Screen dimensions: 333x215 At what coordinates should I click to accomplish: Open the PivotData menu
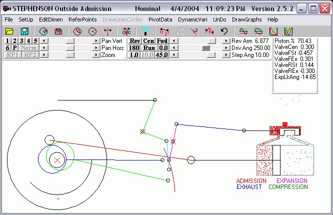click(x=160, y=19)
